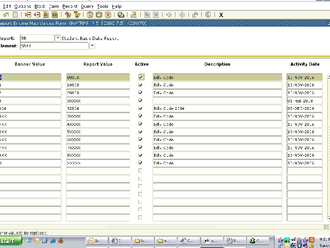Image resolution: width=330 pixels, height=248 pixels.
Task: Click the Description field of 3XXXX row
Action: [217, 101]
